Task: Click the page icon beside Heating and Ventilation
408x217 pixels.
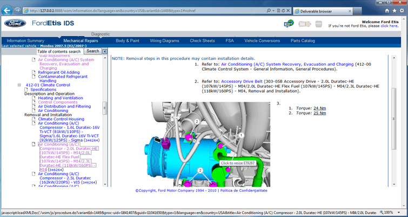Action: click(x=34, y=98)
